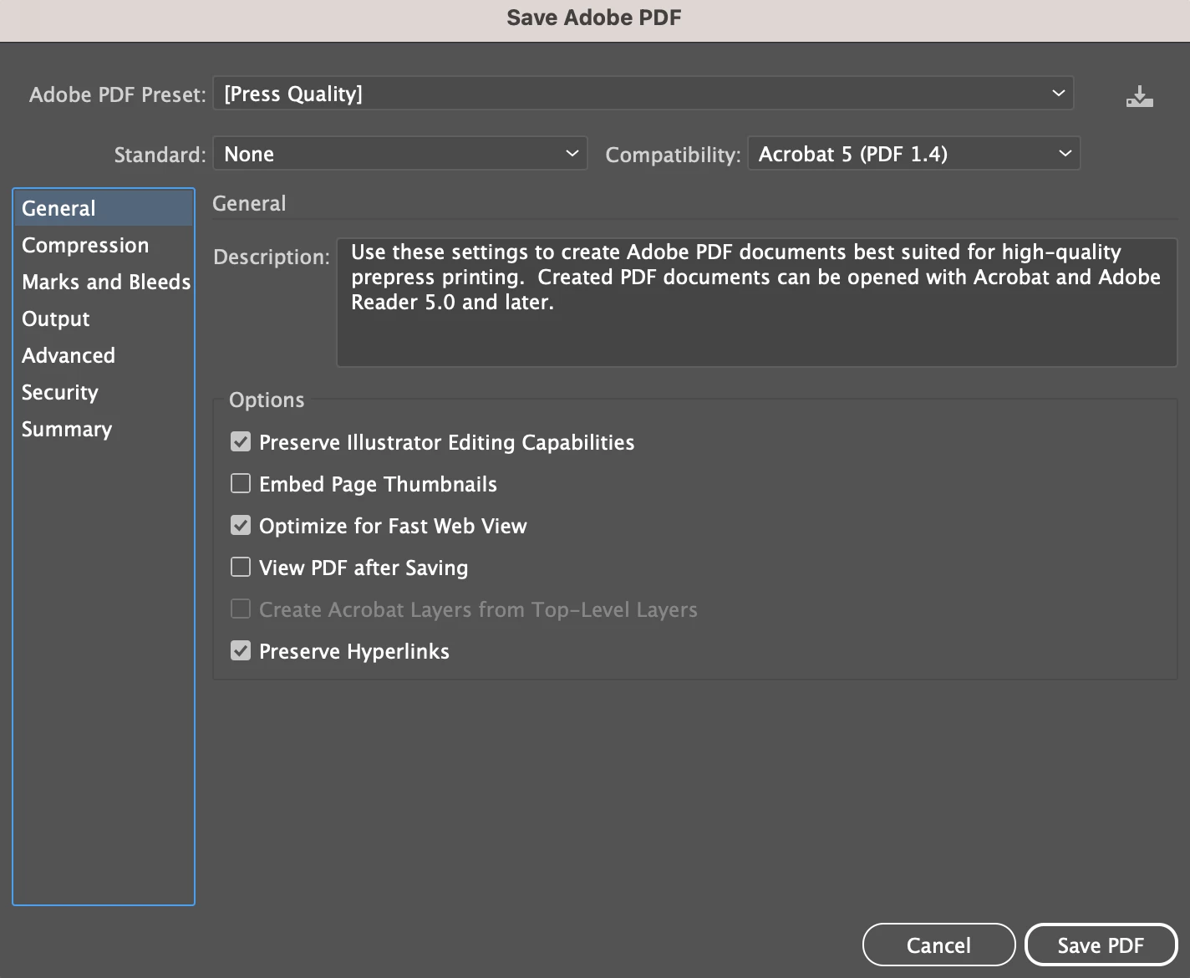View the Summary section
The height and width of the screenshot is (978, 1190).
tap(104, 429)
